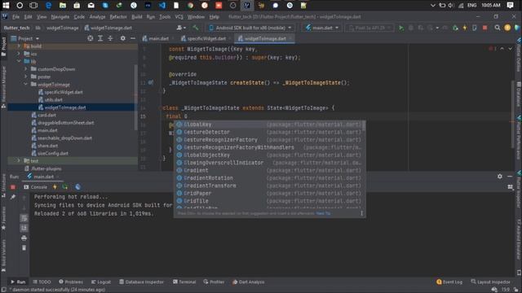Open Windows Start menu
The width and height of the screenshot is (522, 293).
click(6, 6)
